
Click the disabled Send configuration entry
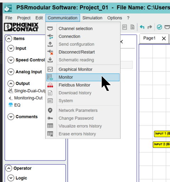coord(83,44)
